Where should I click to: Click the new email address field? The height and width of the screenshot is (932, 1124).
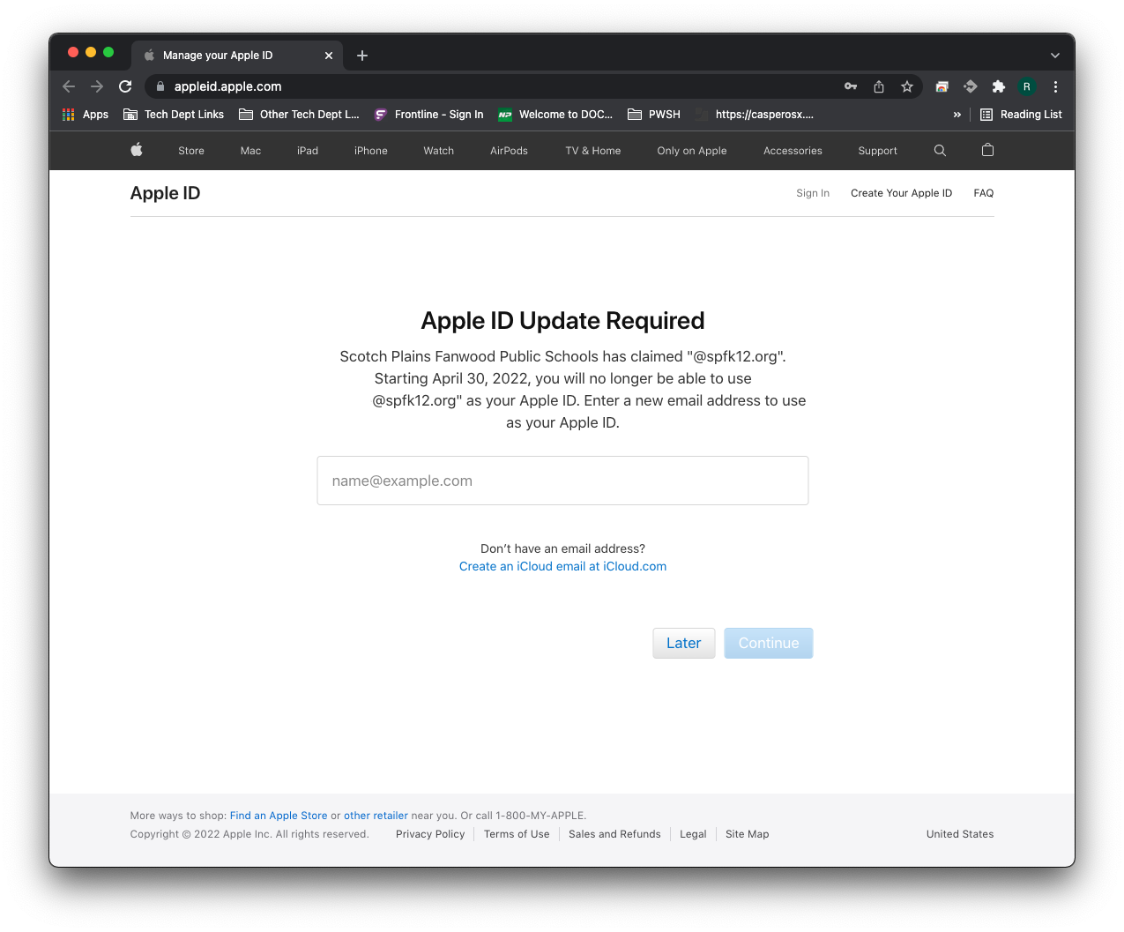point(562,481)
